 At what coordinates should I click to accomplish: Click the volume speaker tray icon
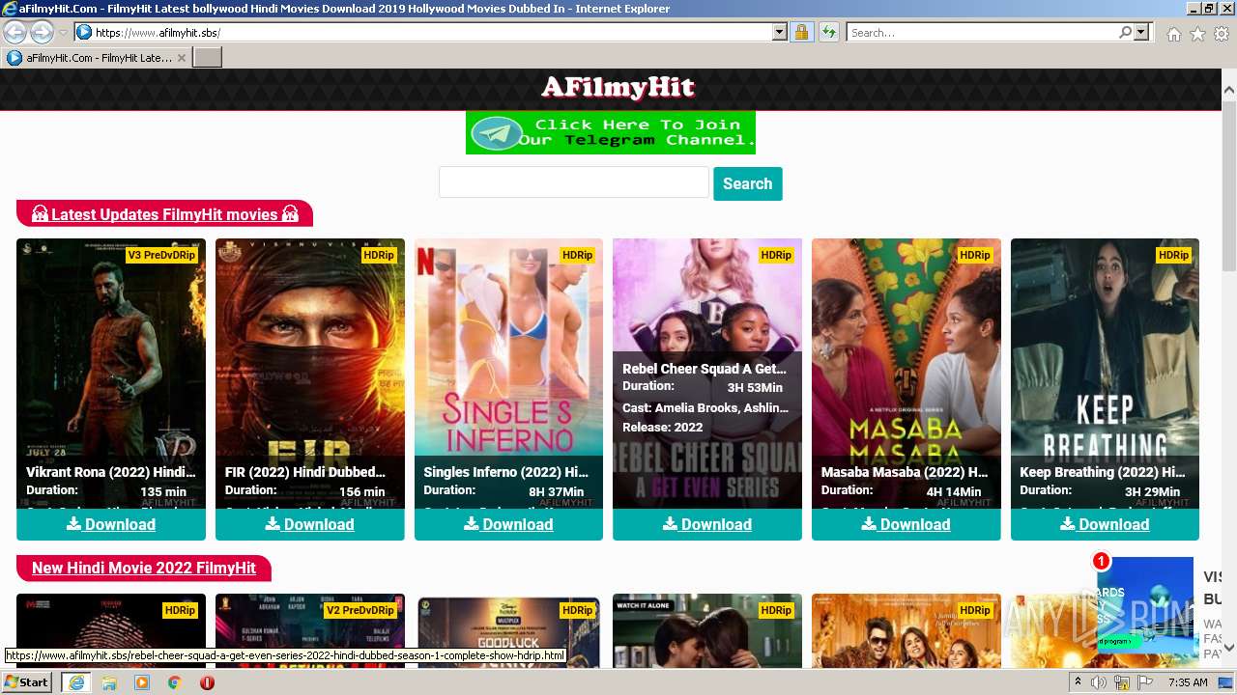pos(1099,682)
